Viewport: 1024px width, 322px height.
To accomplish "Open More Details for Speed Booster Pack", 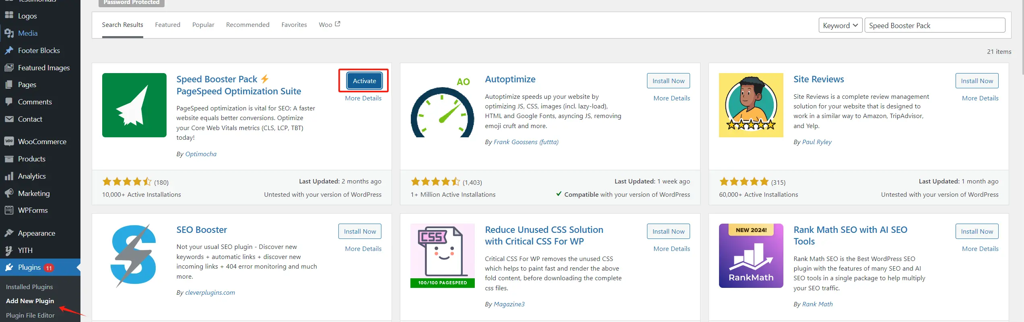I will coord(363,98).
